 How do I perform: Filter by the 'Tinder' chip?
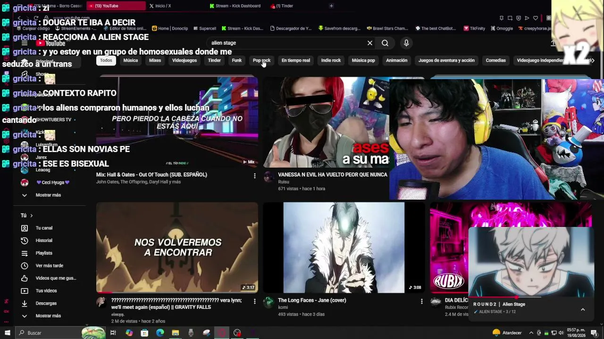coord(214,60)
